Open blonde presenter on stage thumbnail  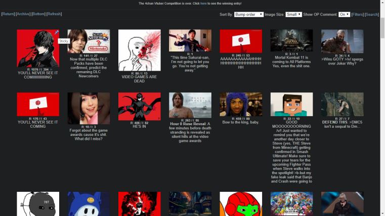[x=343, y=203]
